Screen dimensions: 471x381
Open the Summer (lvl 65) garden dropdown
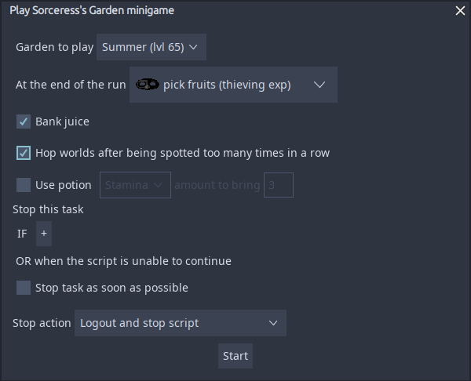click(x=151, y=47)
